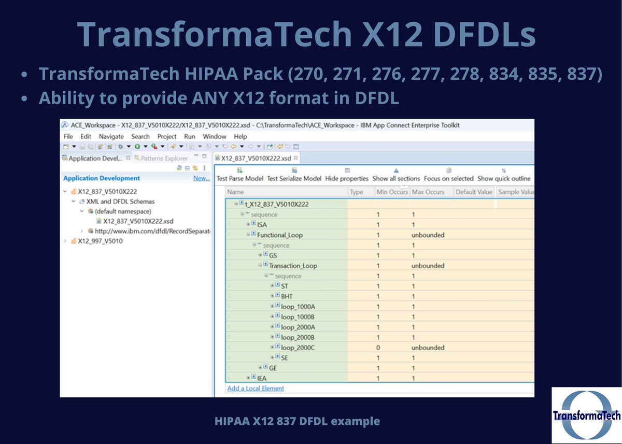
Task: Click the Collapse All icon in Application Development
Action: click(188, 168)
